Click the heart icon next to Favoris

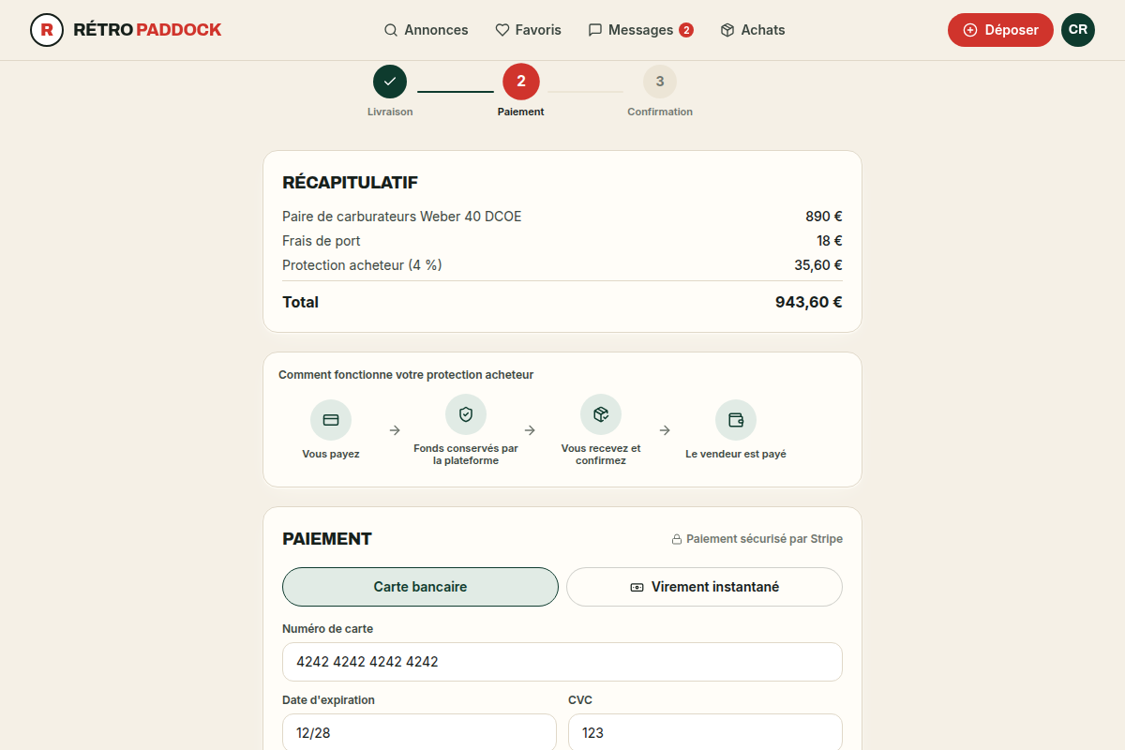click(502, 30)
